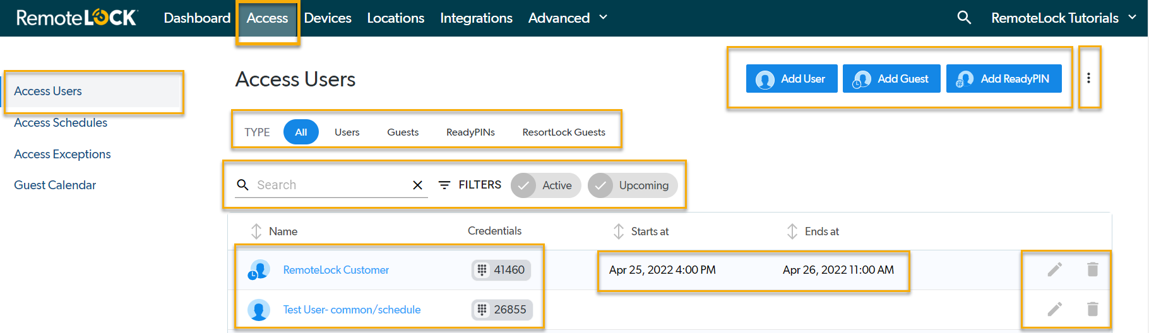Open the Devices tab
This screenshot has width=1149, height=333.
click(328, 18)
